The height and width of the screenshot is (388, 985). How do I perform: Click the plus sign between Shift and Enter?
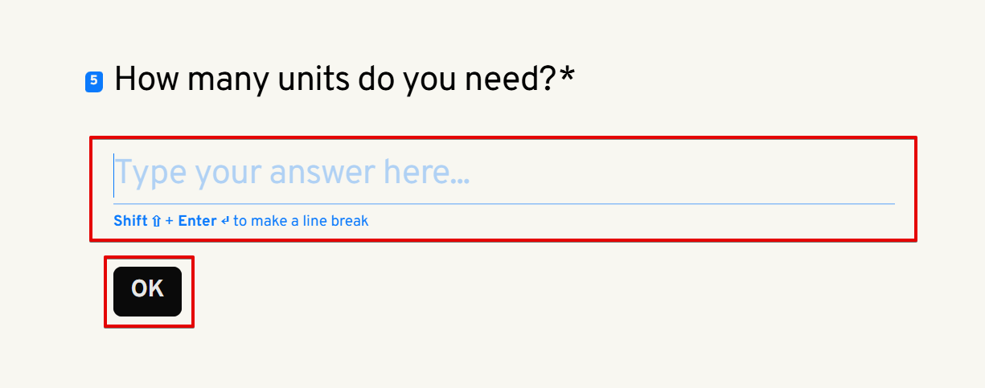170,221
